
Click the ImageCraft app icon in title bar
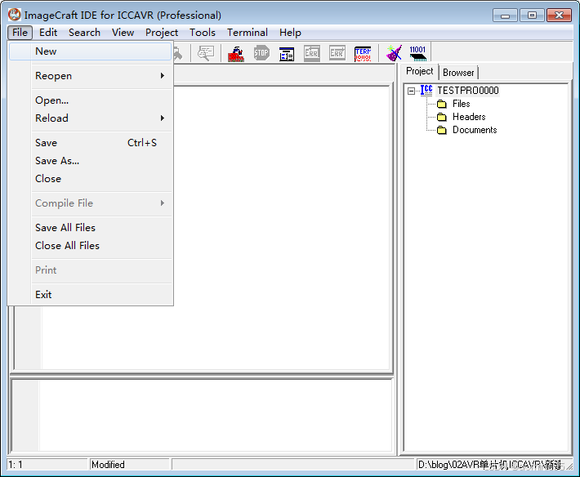[x=15, y=15]
